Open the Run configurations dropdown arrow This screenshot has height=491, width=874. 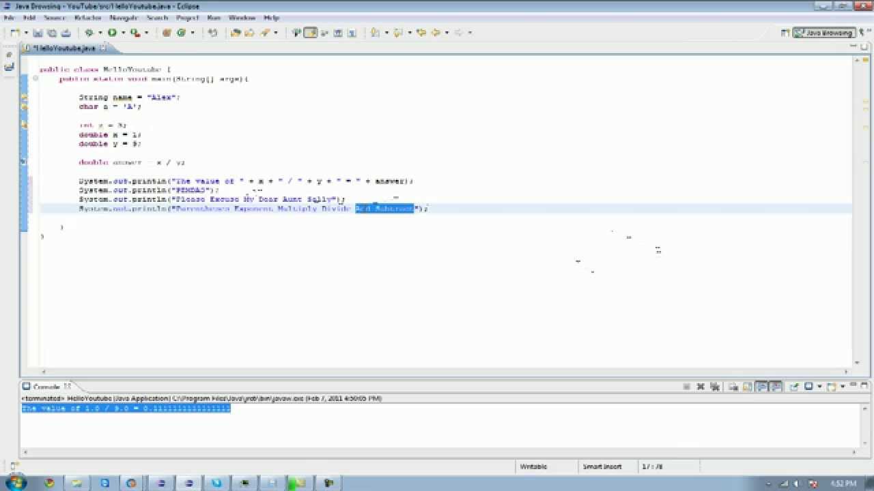(123, 33)
